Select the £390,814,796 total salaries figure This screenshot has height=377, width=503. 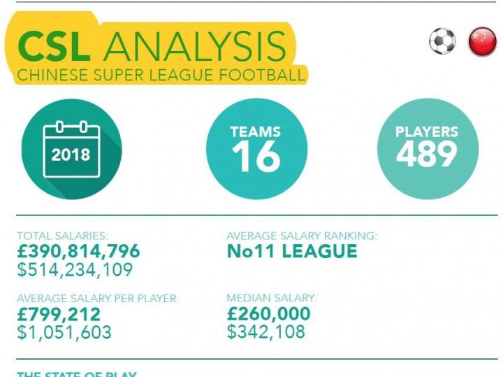click(x=78, y=251)
